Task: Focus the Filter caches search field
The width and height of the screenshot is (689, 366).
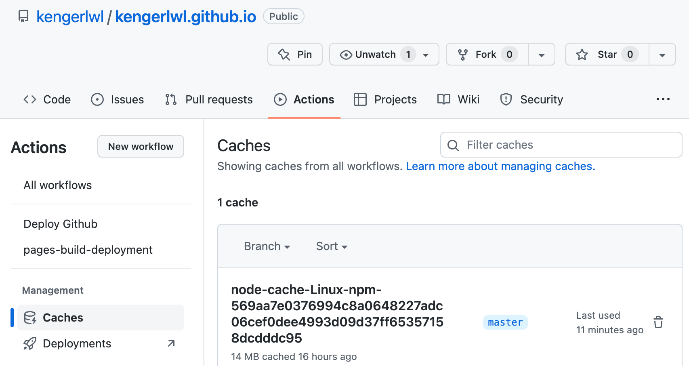Action: tap(561, 145)
